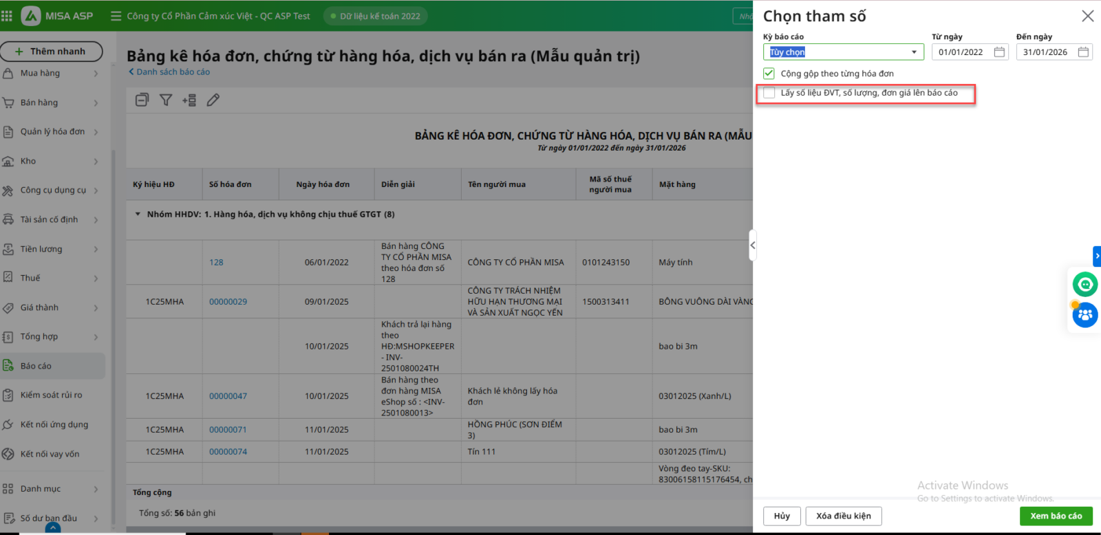Click the Xóa điều kiện button
This screenshot has width=1101, height=535.
tap(843, 516)
